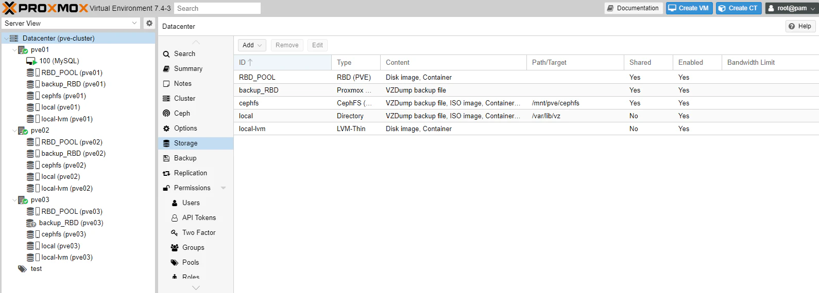Open the Add storage dropdown
Image resolution: width=819 pixels, height=293 pixels.
point(252,45)
